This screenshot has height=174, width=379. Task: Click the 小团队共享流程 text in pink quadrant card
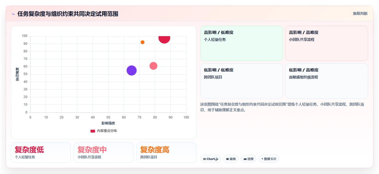pos(302,40)
